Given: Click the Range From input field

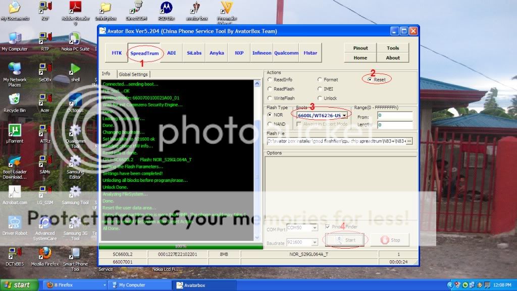Looking at the screenshot, I should pyautogui.click(x=395, y=116).
